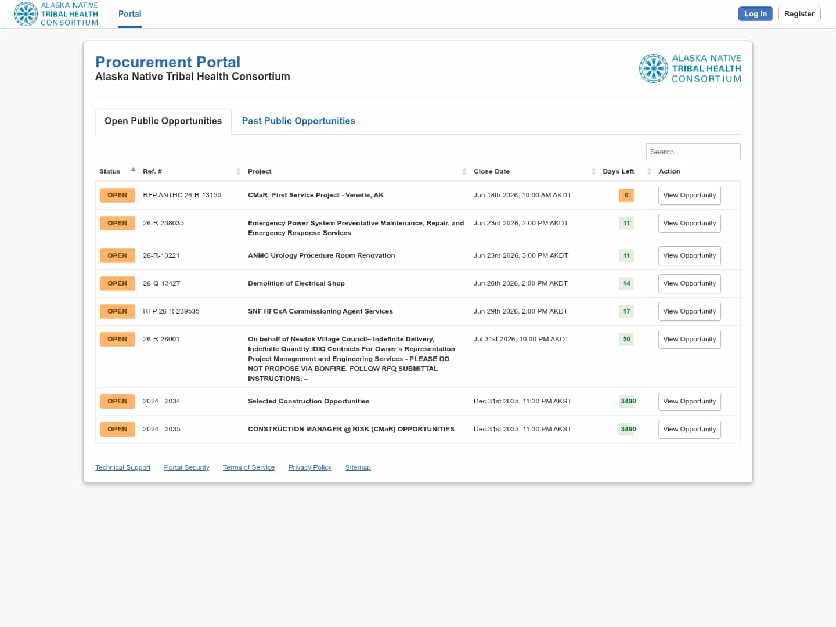Click the ANTHC logo in the top navbar
The image size is (836, 627).
click(x=56, y=14)
